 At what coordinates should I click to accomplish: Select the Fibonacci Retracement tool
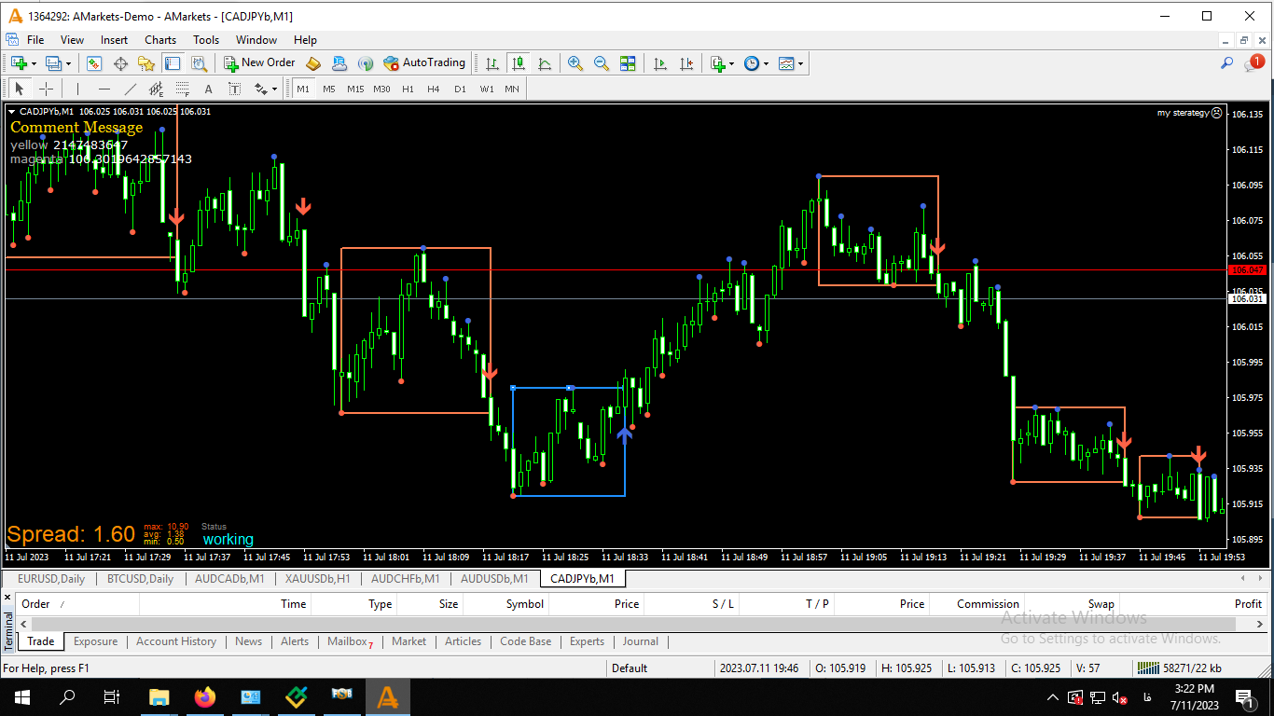pyautogui.click(x=182, y=89)
